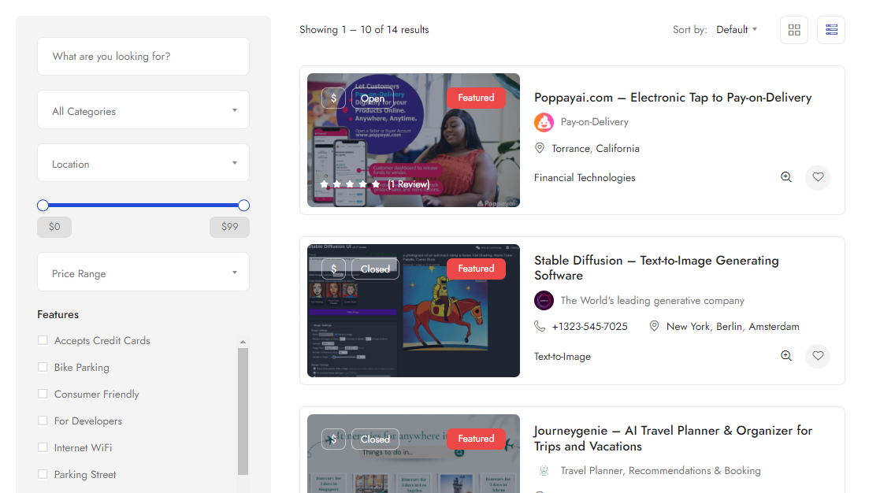This screenshot has width=880, height=493.
Task: Click the Open status badge on Poppayai
Action: (373, 98)
